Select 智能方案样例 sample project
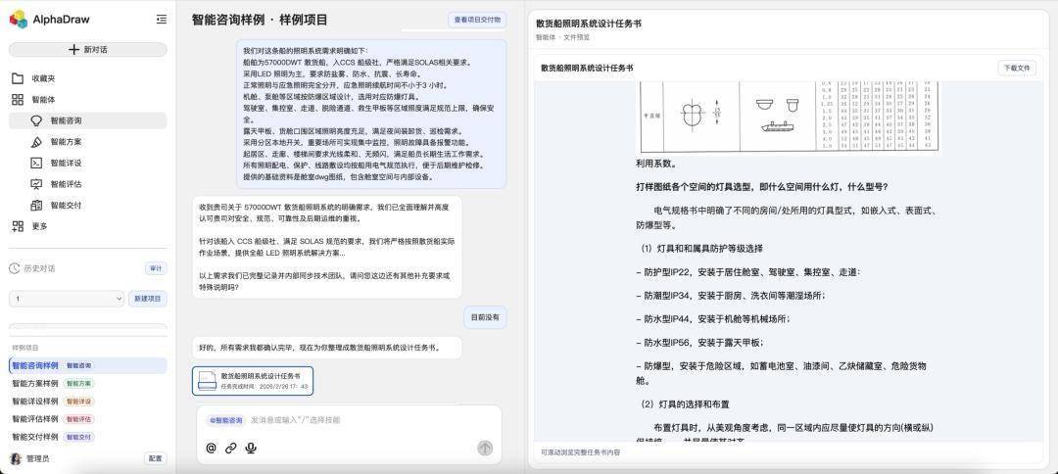 coord(35,383)
